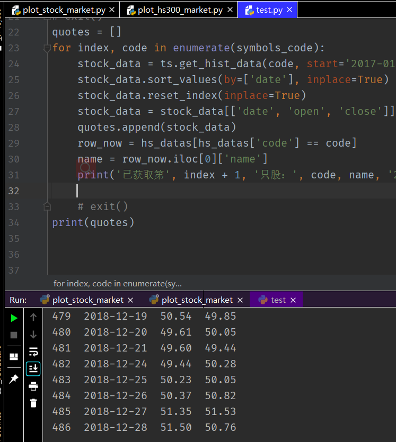Close the plot_hs300_market.py editor tab
The image size is (396, 442).
coord(230,10)
